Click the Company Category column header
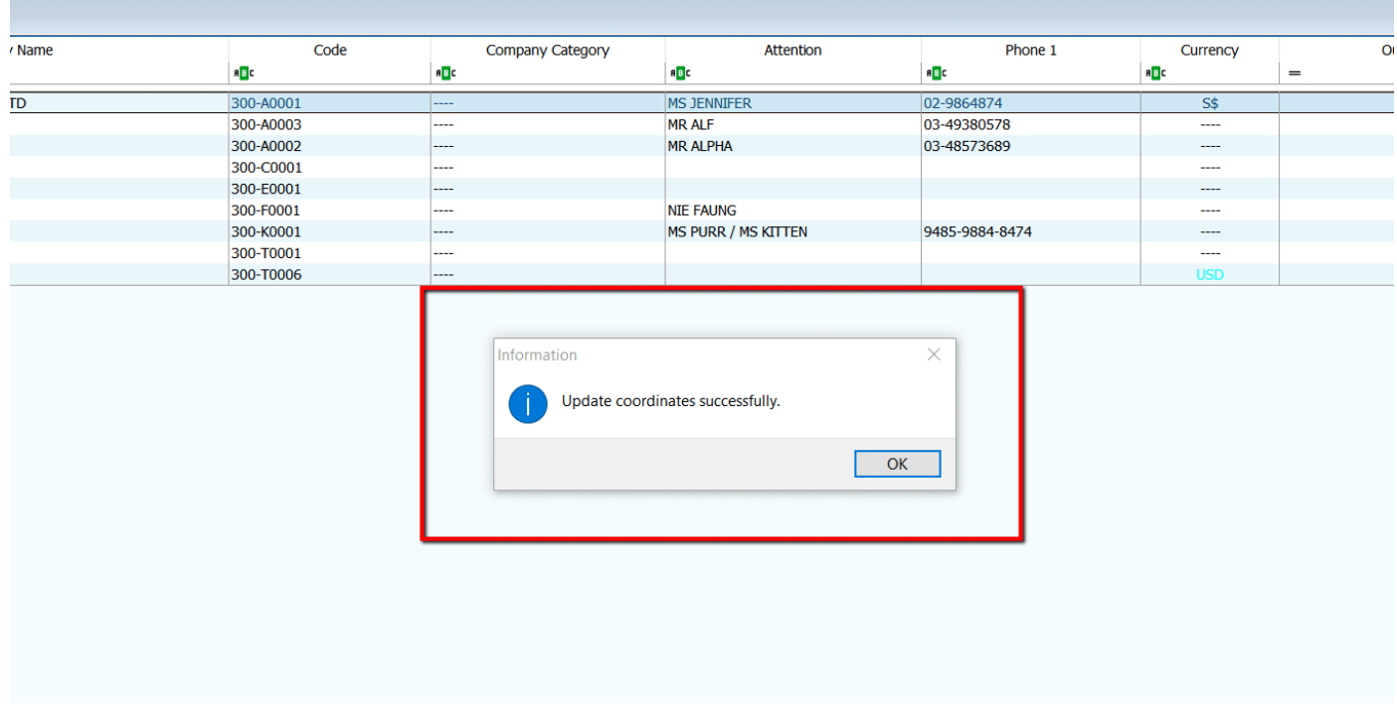 [547, 50]
